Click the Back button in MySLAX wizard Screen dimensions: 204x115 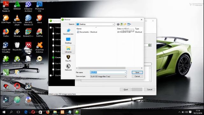(x=125, y=89)
